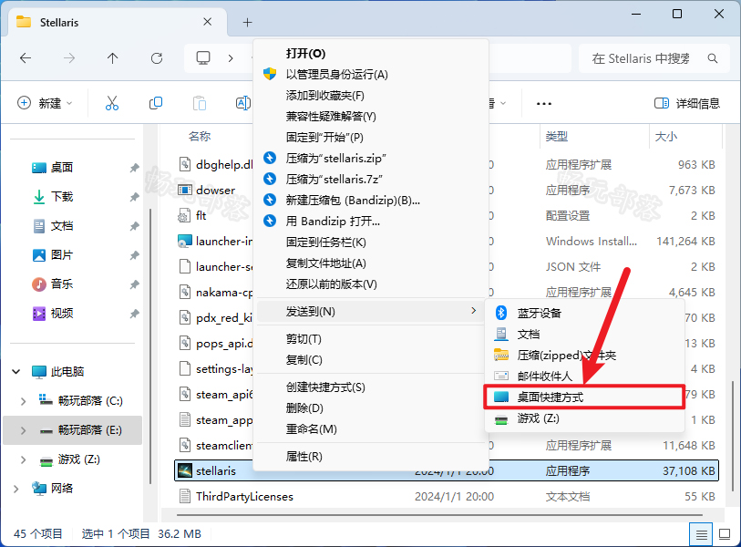Open the 文档 Documents folder in sidebar
This screenshot has width=741, height=547.
coord(61,226)
